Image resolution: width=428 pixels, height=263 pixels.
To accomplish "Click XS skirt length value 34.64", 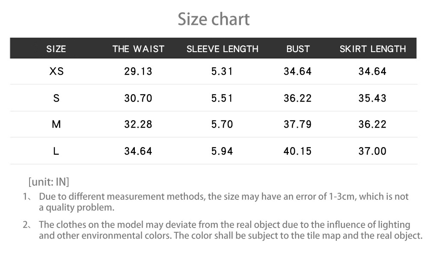I will point(372,72).
